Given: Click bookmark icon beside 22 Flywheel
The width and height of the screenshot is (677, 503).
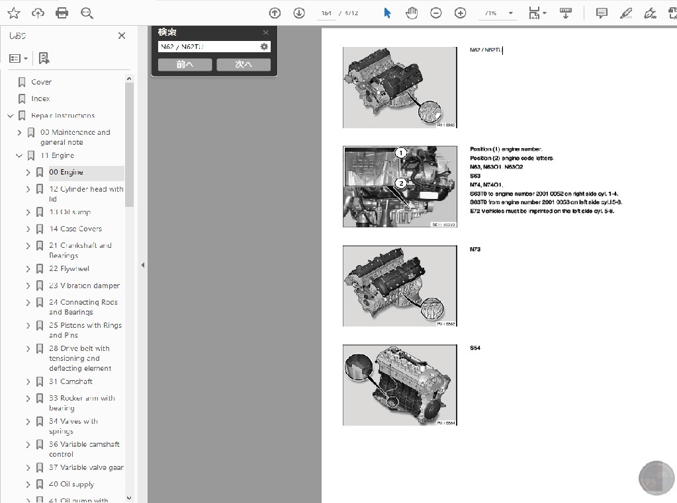Looking at the screenshot, I should click(x=40, y=269).
